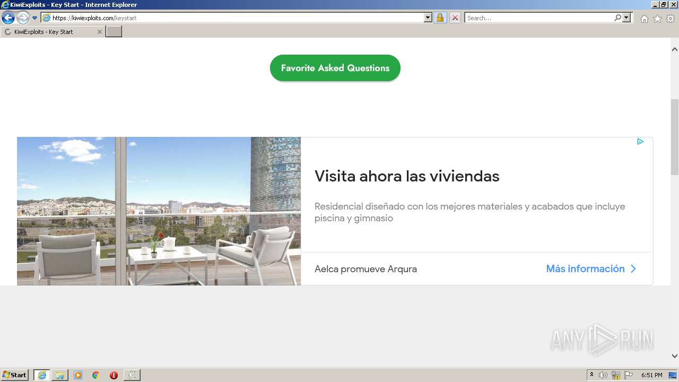Click the browser Forward arrow
This screenshot has width=679, height=382.
pos(23,18)
